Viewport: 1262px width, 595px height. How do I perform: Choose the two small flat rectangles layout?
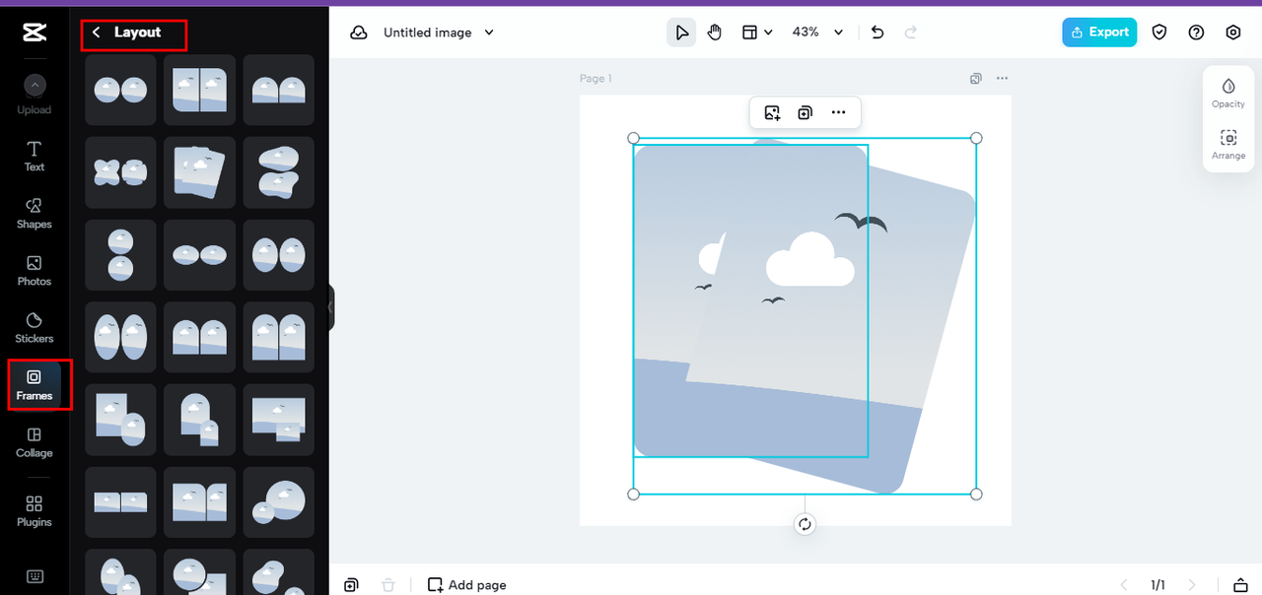click(x=120, y=502)
